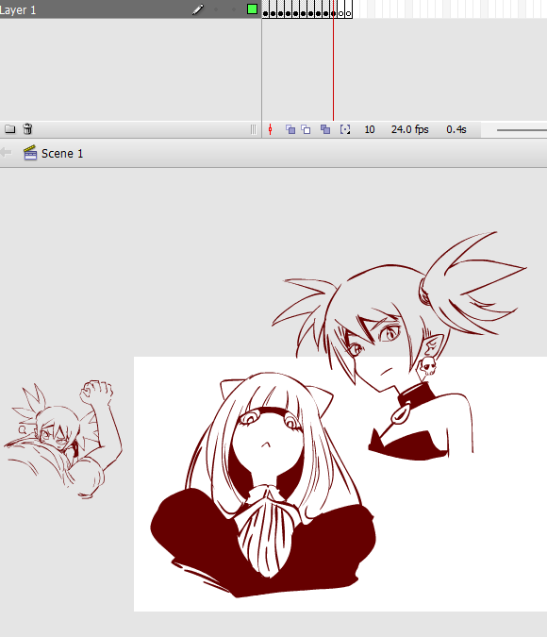Click the current frame number 10
Image resolution: width=547 pixels, height=637 pixels.
point(370,129)
